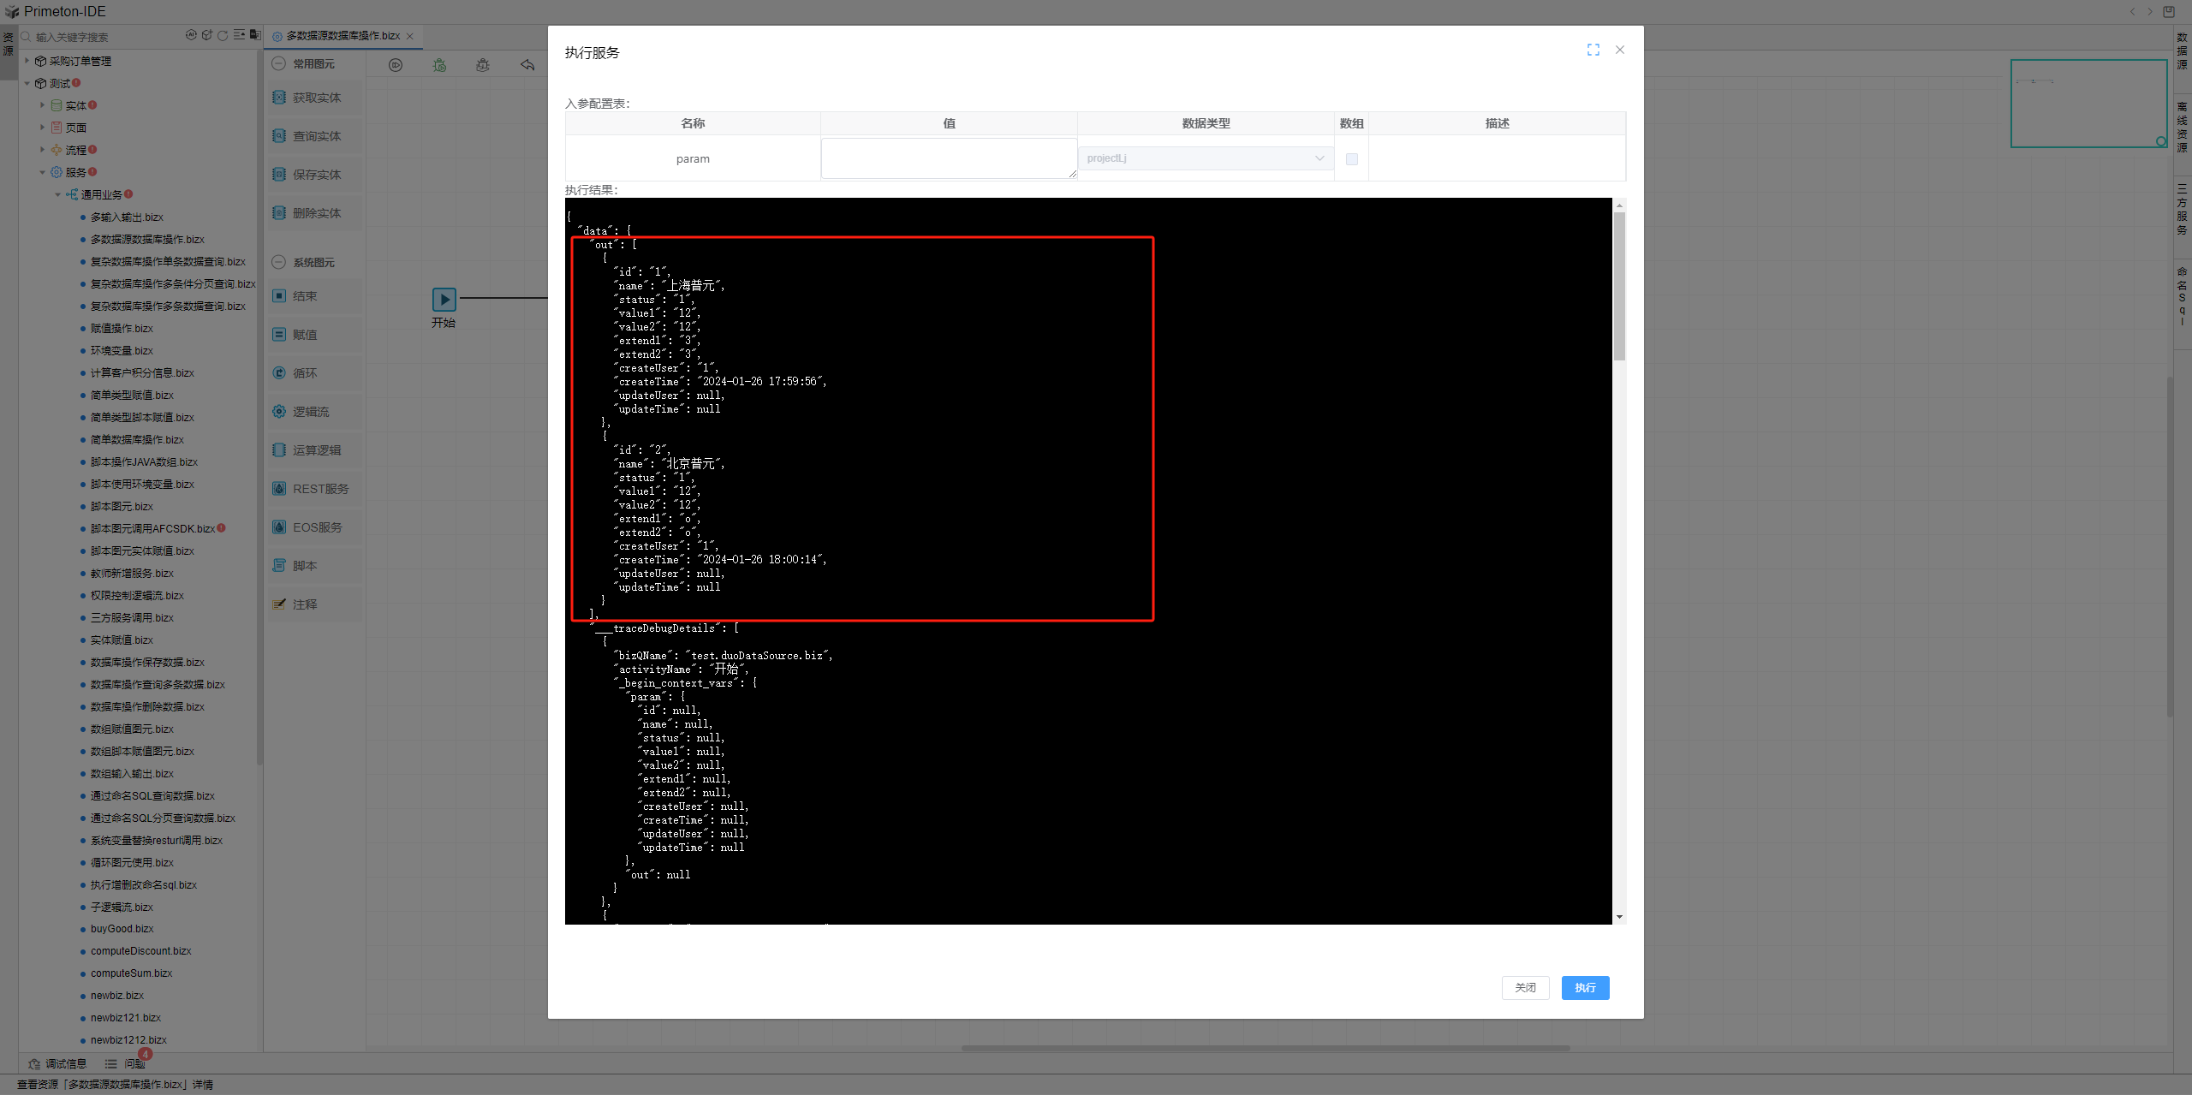Expand the dialog to fullscreen
The image size is (2192, 1095).
point(1593,50)
